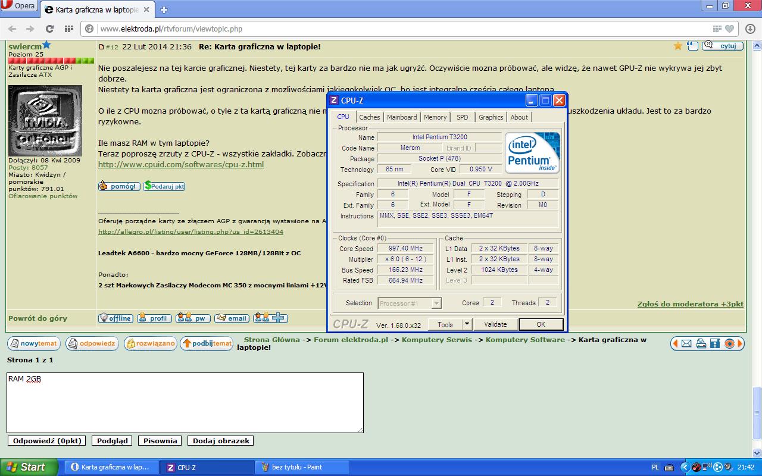Screen dimensions: 762x476
Task: Click the email button under the post
Action: [x=232, y=318]
